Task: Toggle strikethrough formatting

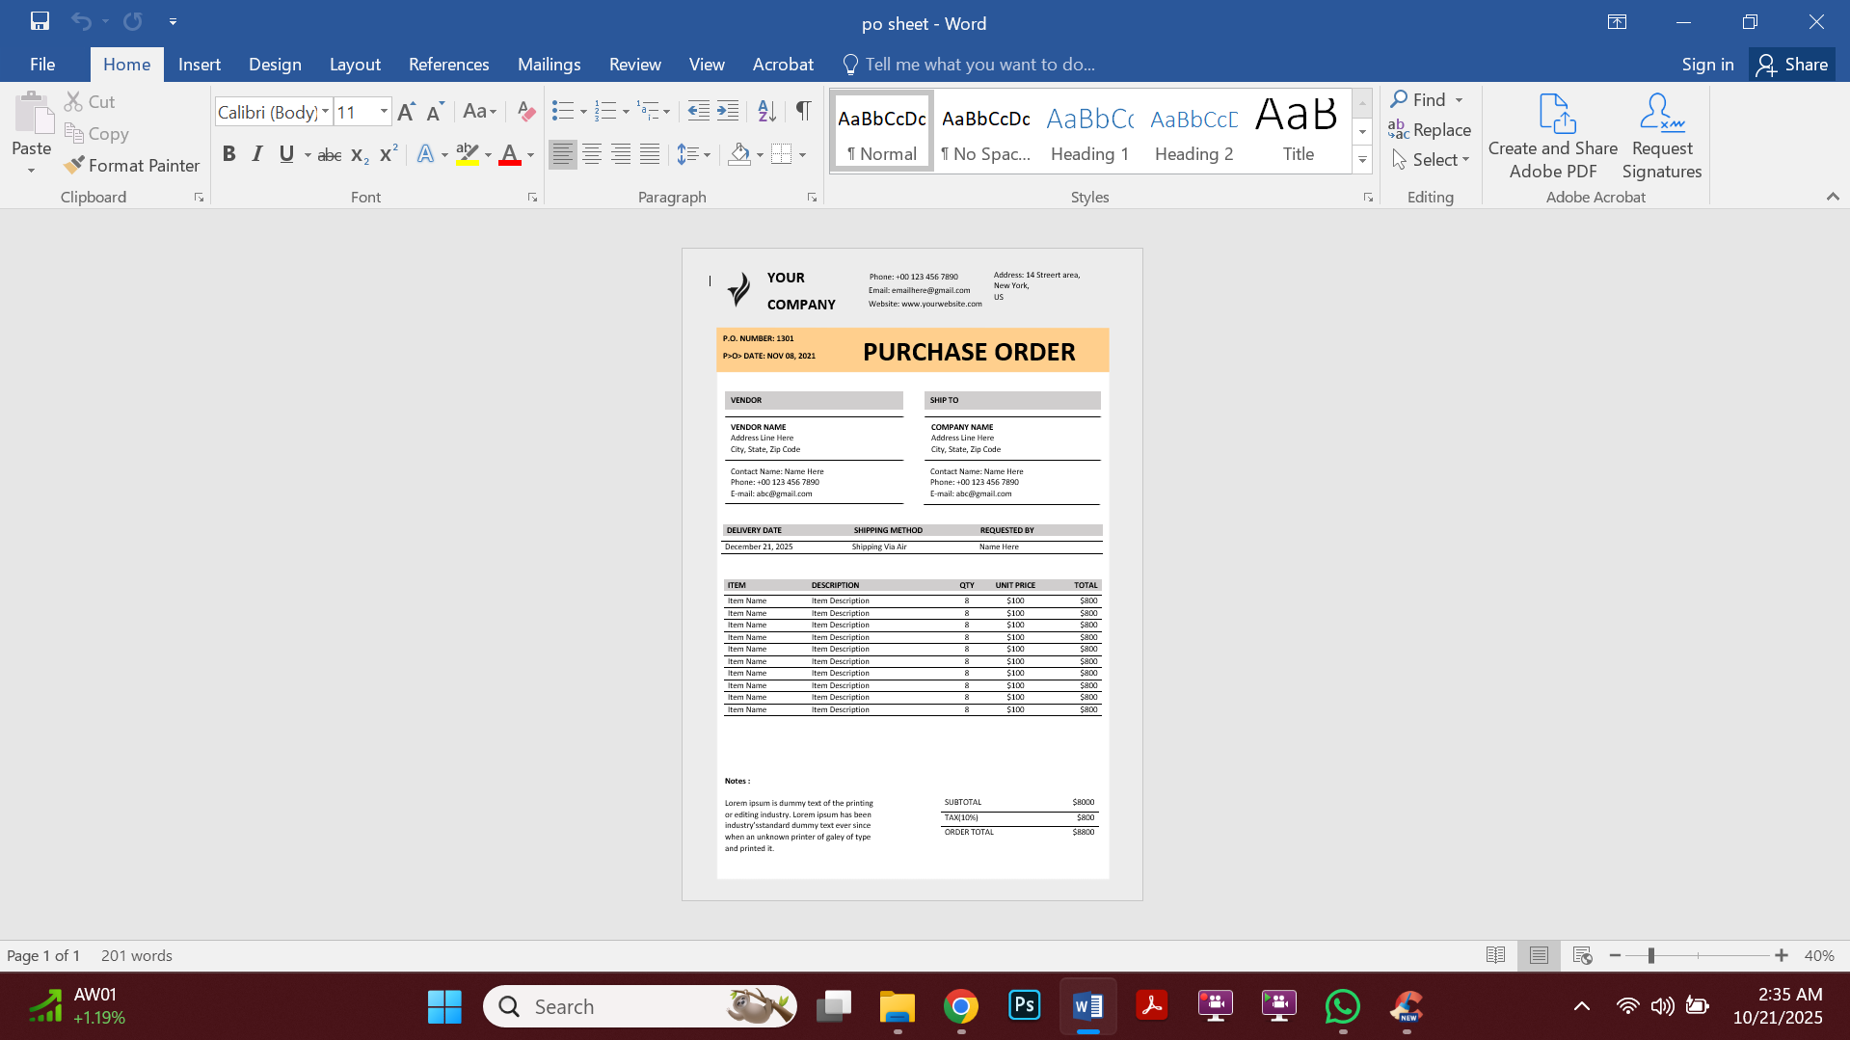Action: 329,153
